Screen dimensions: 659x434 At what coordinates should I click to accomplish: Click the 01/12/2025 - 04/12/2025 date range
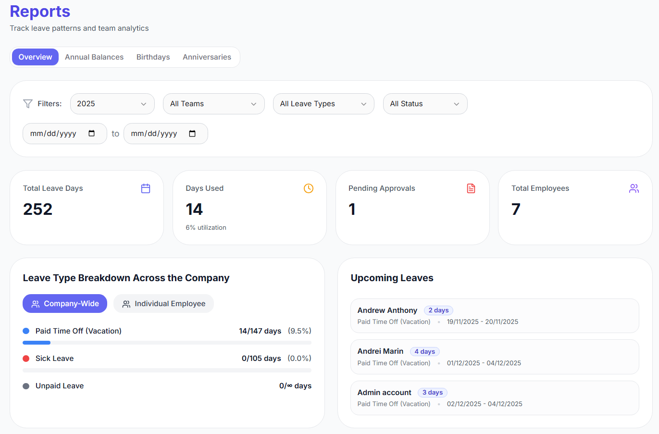pyautogui.click(x=484, y=363)
